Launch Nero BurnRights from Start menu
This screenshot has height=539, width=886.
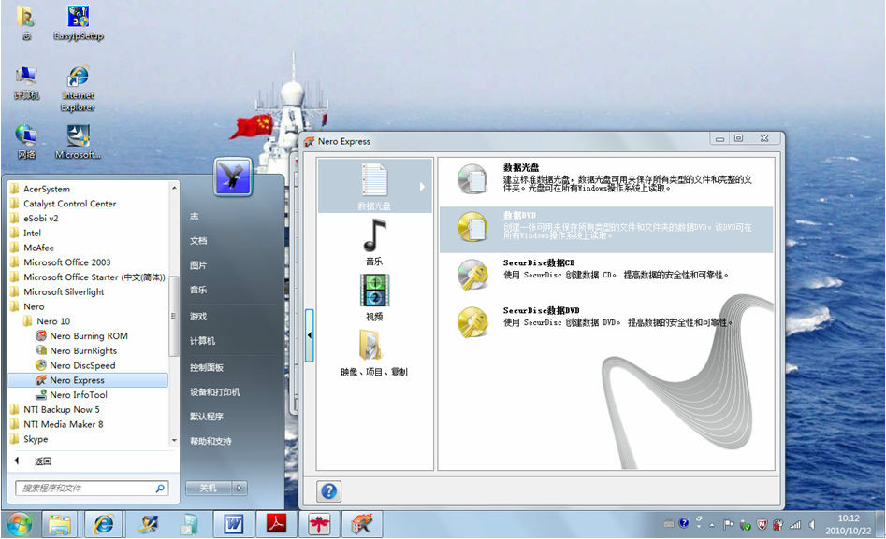[x=83, y=350]
